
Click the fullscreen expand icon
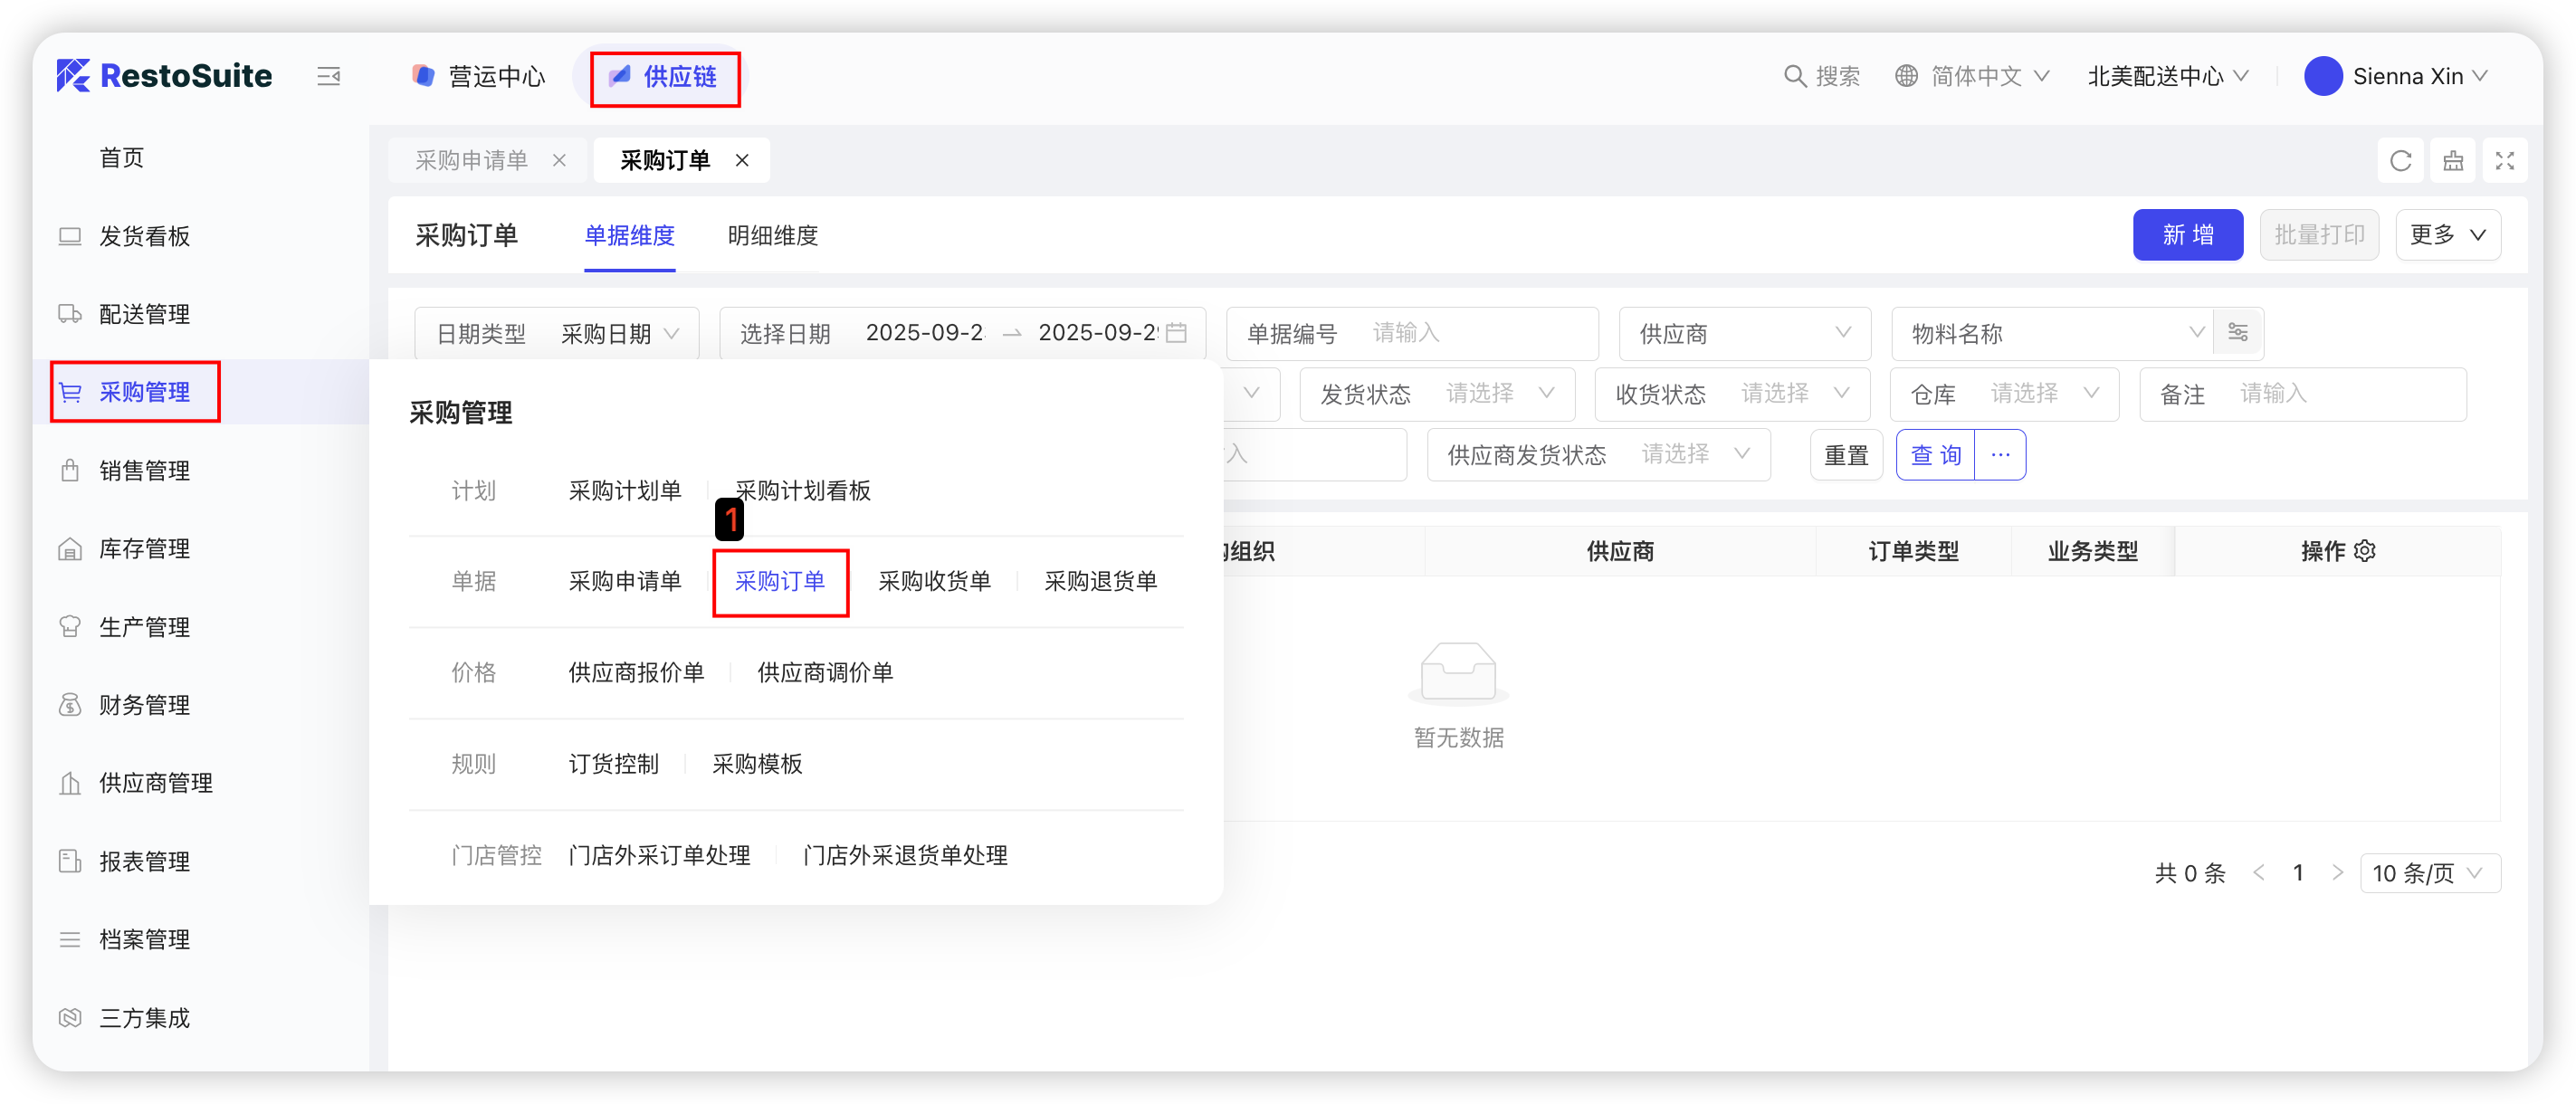pyautogui.click(x=2504, y=160)
